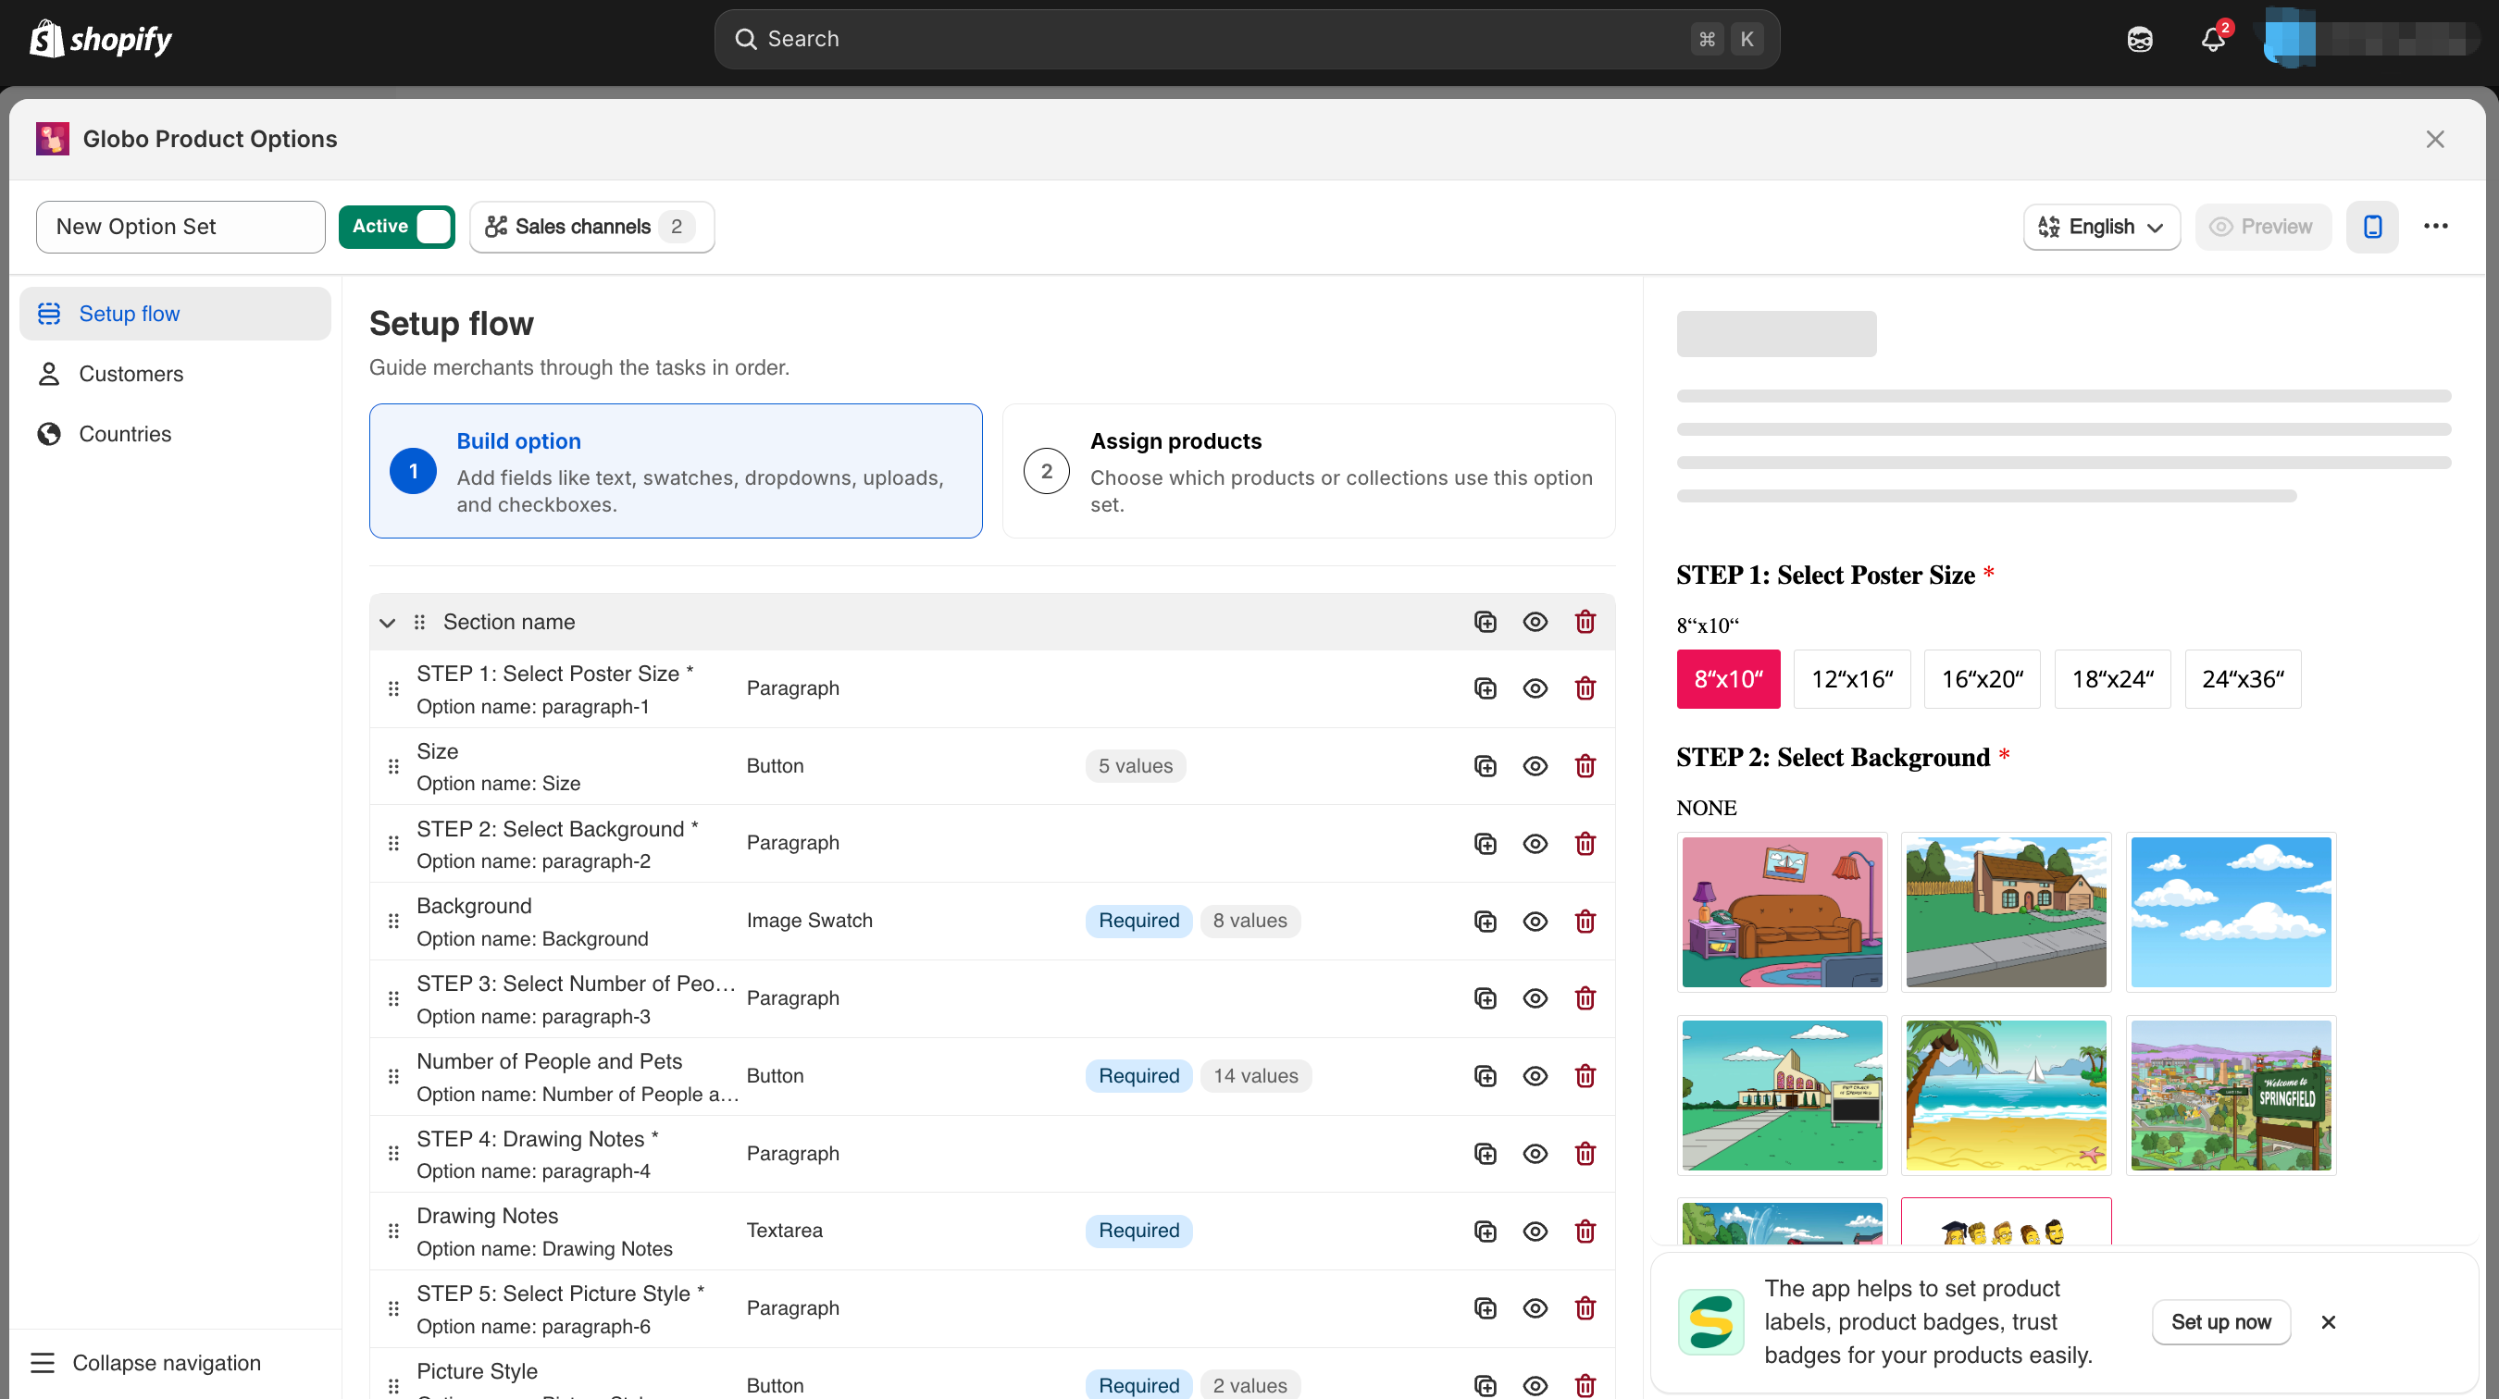This screenshot has height=1399, width=2499.
Task: Duplicate STEP 2: Select Background paragraph
Action: [x=1485, y=844]
